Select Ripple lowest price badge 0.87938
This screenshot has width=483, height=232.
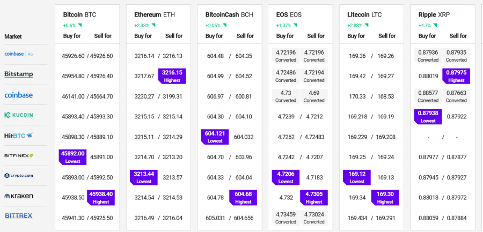click(428, 116)
